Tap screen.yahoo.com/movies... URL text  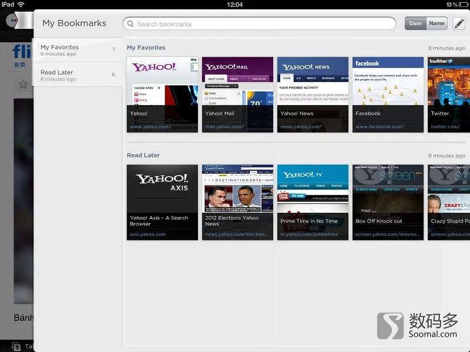click(388, 234)
